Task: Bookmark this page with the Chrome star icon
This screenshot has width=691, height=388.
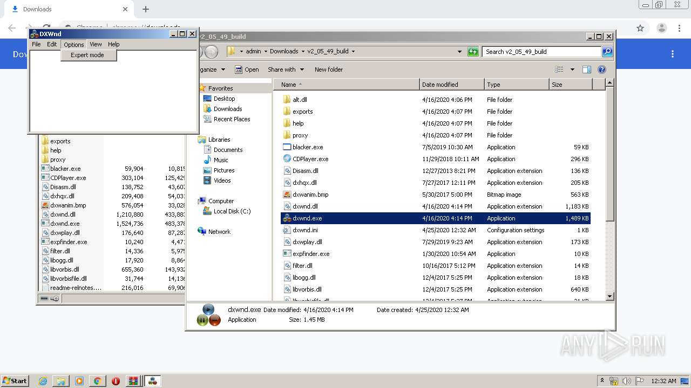Action: [x=640, y=28]
